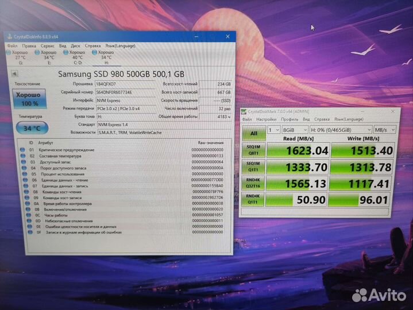Run the SEQ1M Q8T1 test
Viewport: 413px width, 310px height.
coord(253,150)
